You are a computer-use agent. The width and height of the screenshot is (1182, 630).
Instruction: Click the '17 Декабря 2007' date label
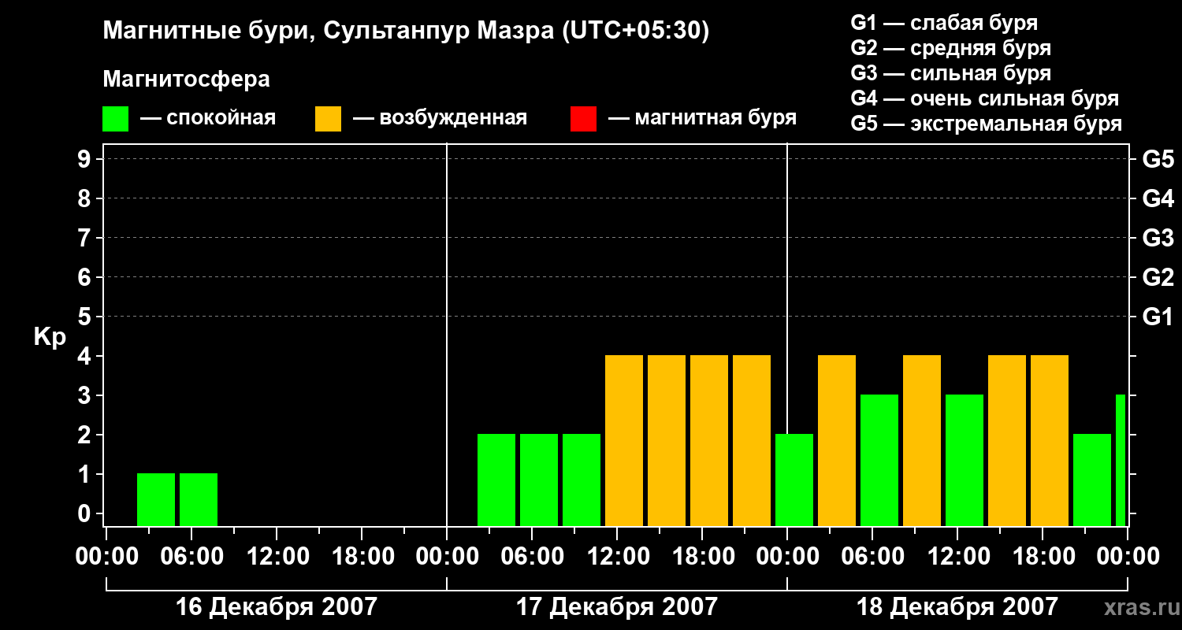tap(617, 607)
